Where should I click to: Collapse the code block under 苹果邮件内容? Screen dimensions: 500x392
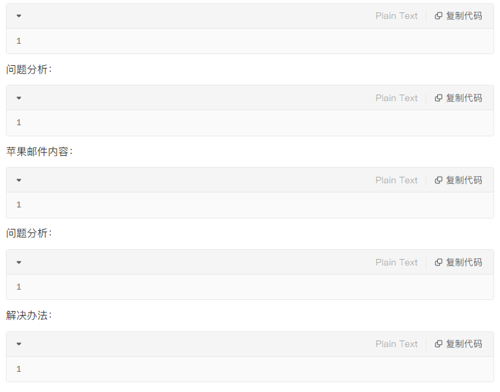pos(19,181)
